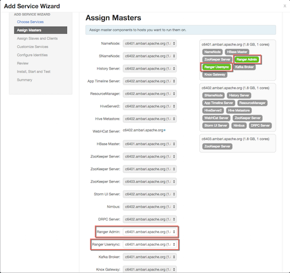The width and height of the screenshot is (290, 273).
Task: Open Assign Slaves and Clients step
Action: click(37, 38)
